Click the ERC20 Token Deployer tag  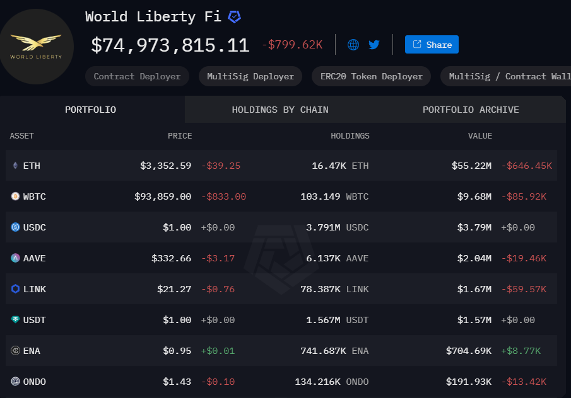[371, 76]
